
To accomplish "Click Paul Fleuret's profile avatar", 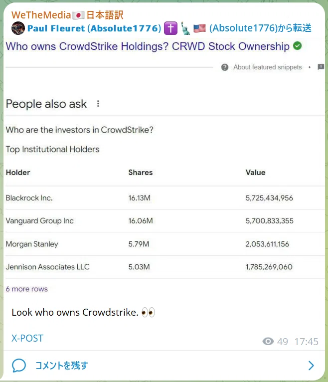I will [x=18, y=28].
